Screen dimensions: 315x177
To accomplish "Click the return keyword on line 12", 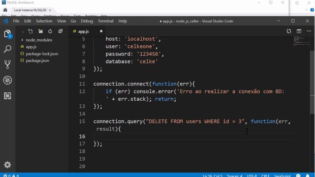I will pos(164,99).
